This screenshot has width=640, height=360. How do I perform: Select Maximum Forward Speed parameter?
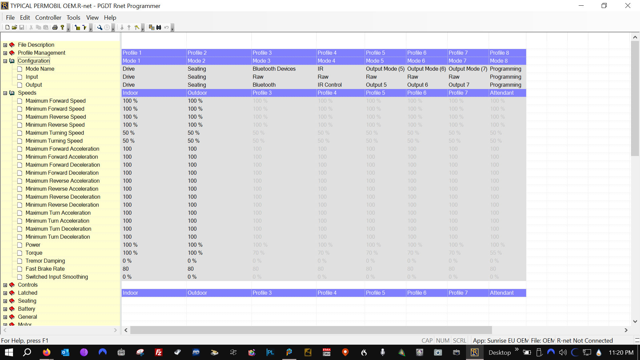55,101
